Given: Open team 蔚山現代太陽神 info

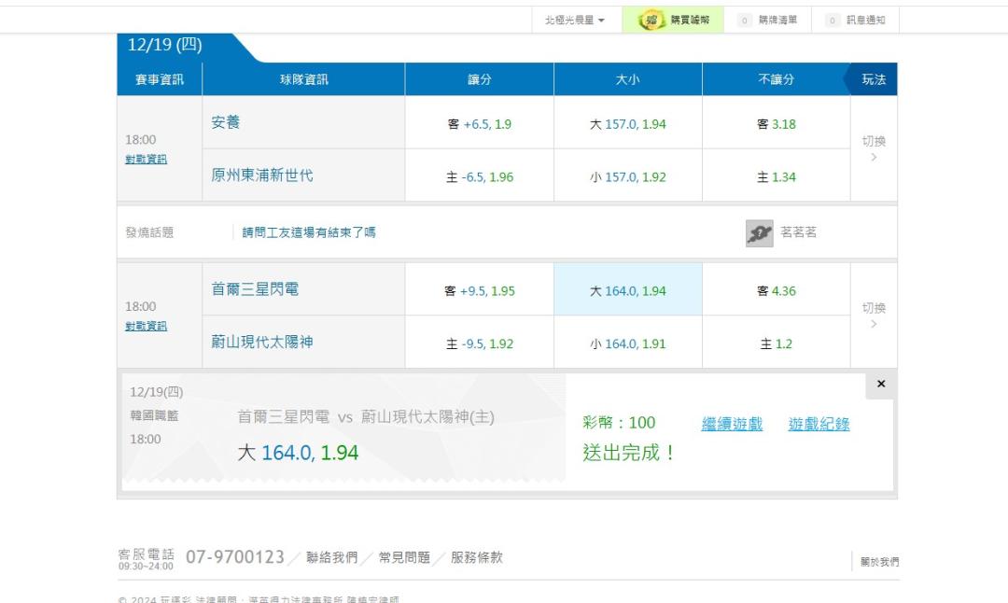Looking at the screenshot, I should (x=262, y=342).
